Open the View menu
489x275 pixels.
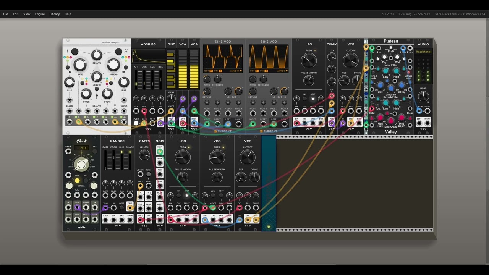click(27, 14)
